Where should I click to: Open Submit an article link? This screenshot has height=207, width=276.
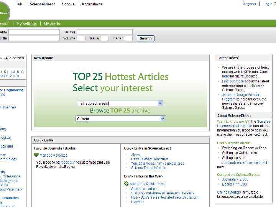pyautogui.click(x=144, y=189)
